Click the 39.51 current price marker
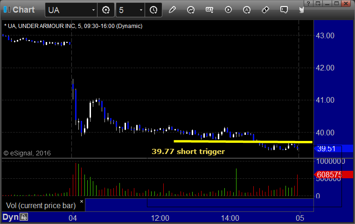 coord(334,148)
